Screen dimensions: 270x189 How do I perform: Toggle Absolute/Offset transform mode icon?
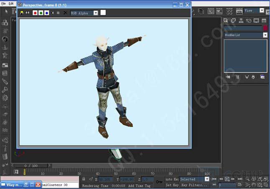91,179
